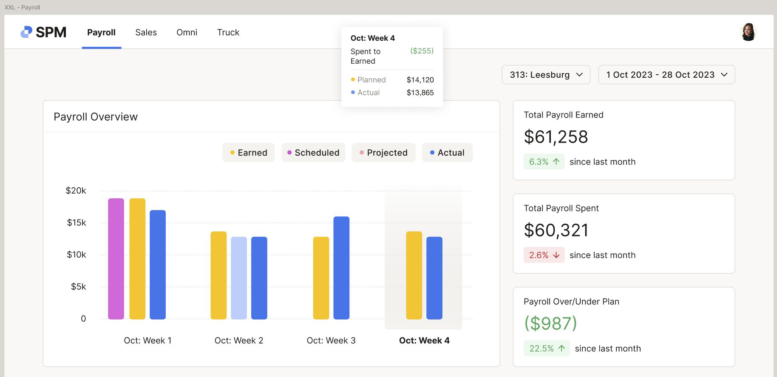Click the $60,321 total spent value
Viewport: 777px width, 377px height.
[556, 230]
